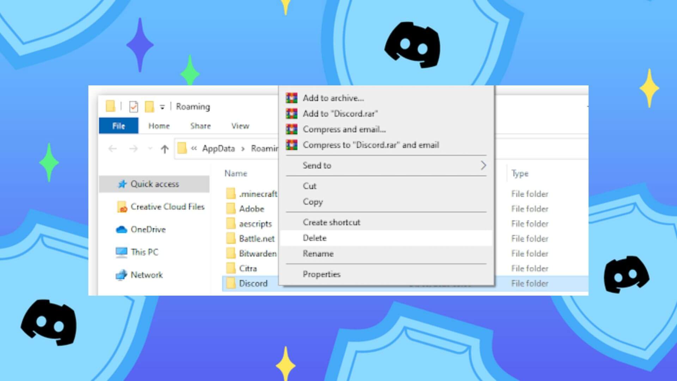This screenshot has height=381, width=677.
Task: Select Quick access in navigation pane
Action: tap(154, 184)
